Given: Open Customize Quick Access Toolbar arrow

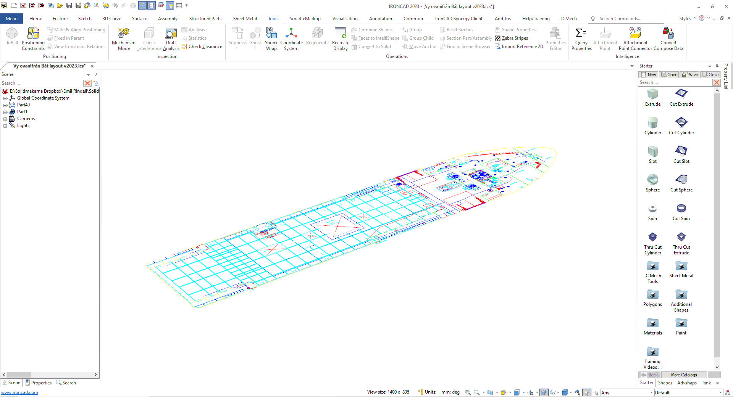Looking at the screenshot, I should click(x=187, y=5).
